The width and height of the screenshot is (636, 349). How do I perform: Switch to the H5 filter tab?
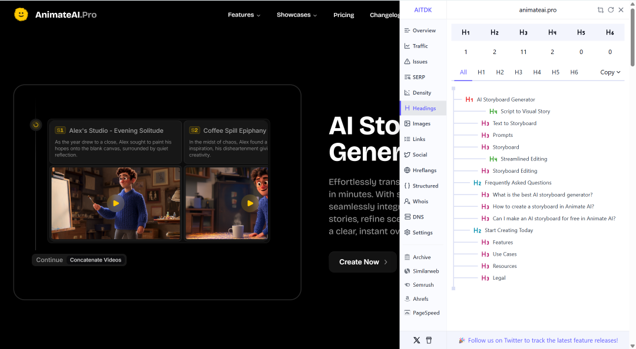click(556, 72)
